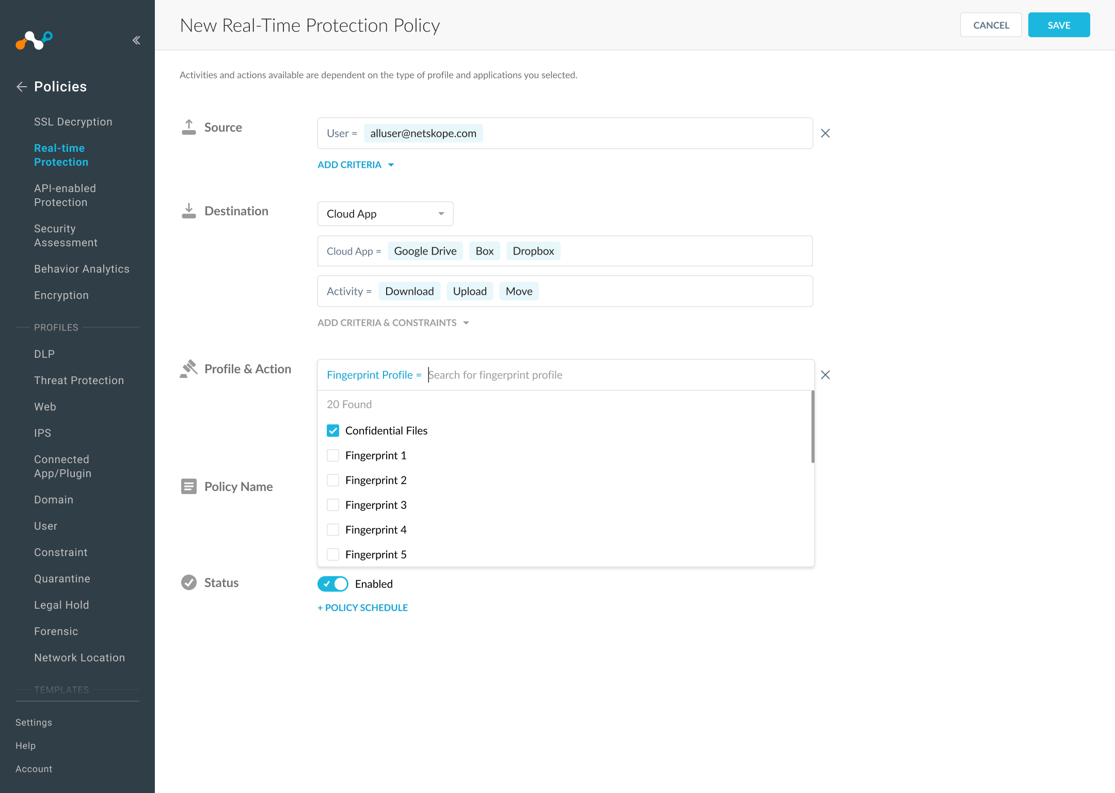Open SSL Decryption in the sidebar
The width and height of the screenshot is (1115, 793).
click(73, 122)
